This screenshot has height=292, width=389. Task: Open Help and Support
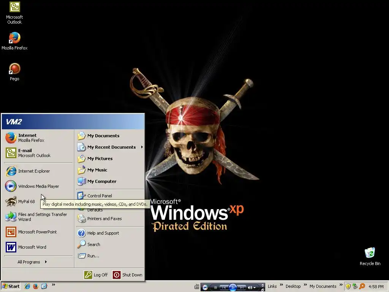110,233
